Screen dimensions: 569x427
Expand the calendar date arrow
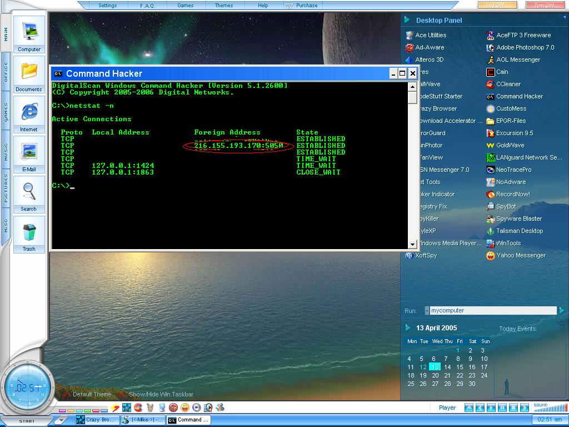(408, 327)
